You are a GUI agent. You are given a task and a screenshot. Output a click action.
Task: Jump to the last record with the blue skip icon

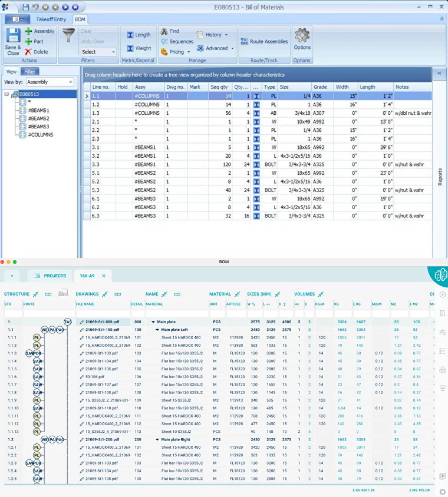coord(75,6)
